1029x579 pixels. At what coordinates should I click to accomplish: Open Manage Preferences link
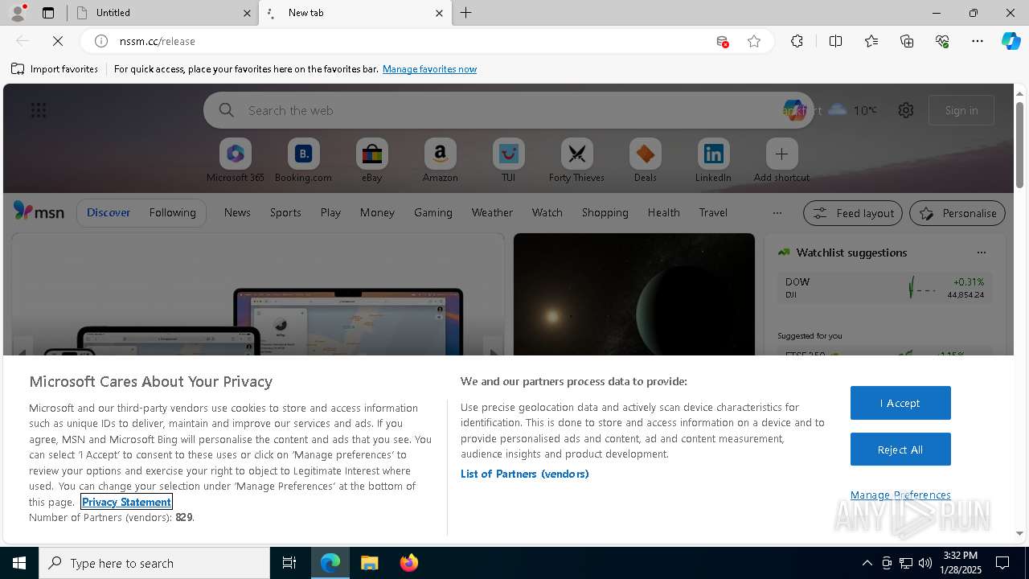click(x=900, y=495)
